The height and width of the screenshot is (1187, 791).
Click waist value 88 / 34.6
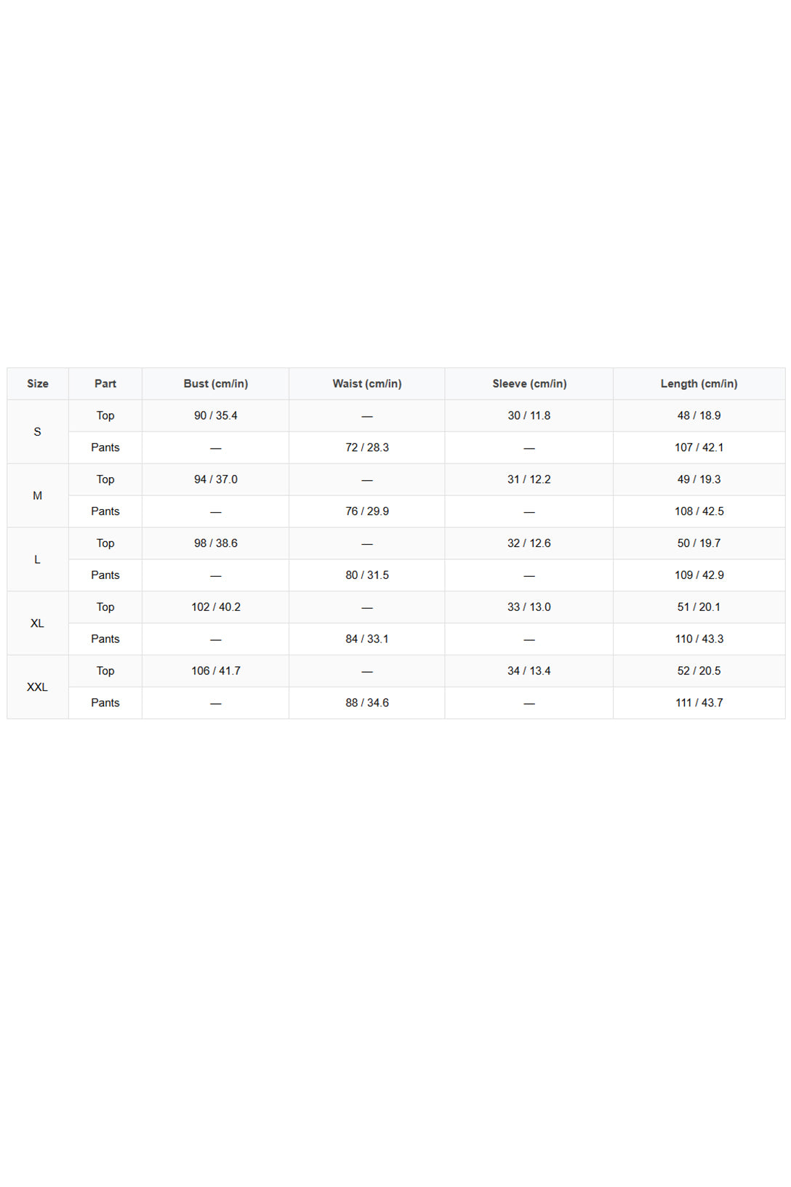pyautogui.click(x=367, y=703)
